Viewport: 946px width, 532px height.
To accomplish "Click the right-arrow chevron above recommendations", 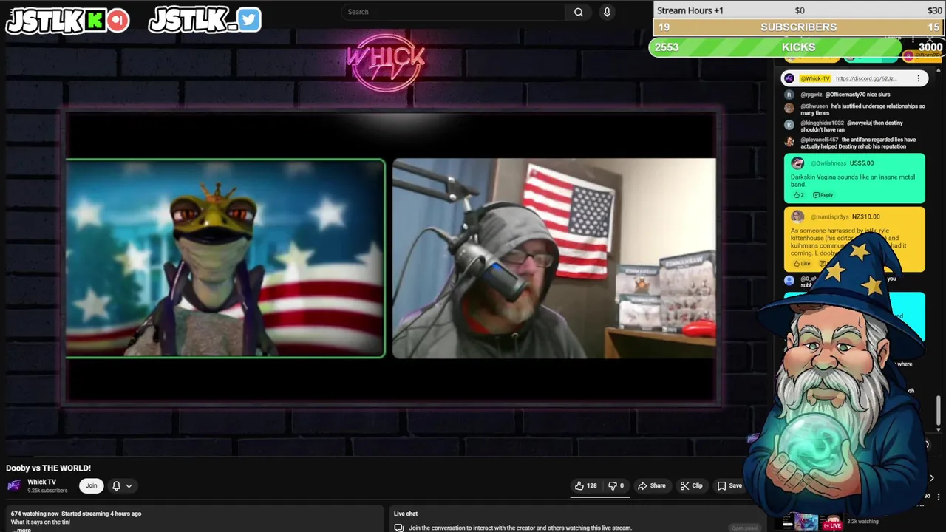I will (x=931, y=478).
